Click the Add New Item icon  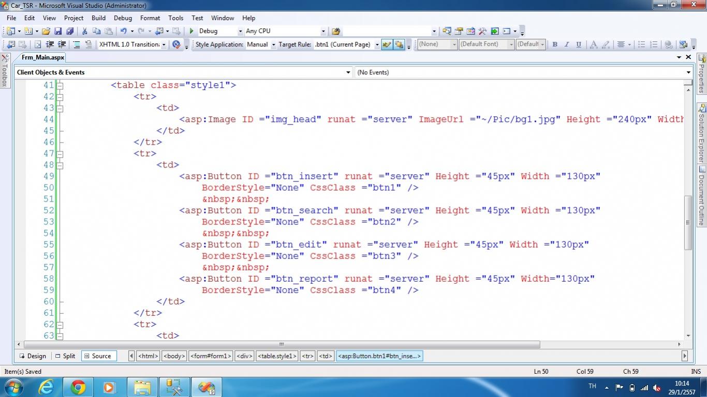(x=28, y=31)
